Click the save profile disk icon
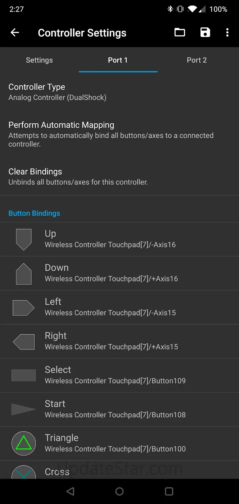Image resolution: width=239 pixels, height=504 pixels. pyautogui.click(x=205, y=32)
